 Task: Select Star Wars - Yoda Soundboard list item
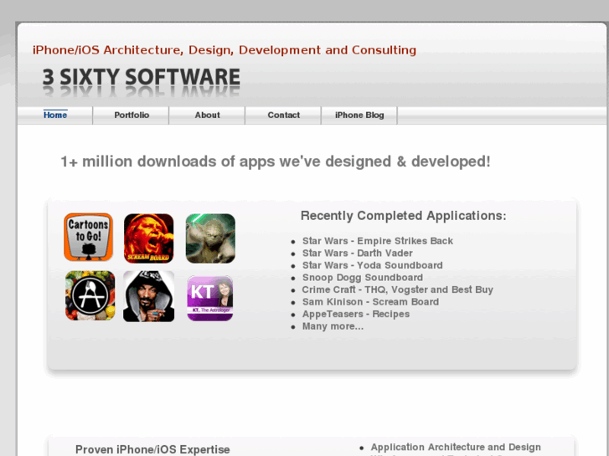click(x=372, y=265)
